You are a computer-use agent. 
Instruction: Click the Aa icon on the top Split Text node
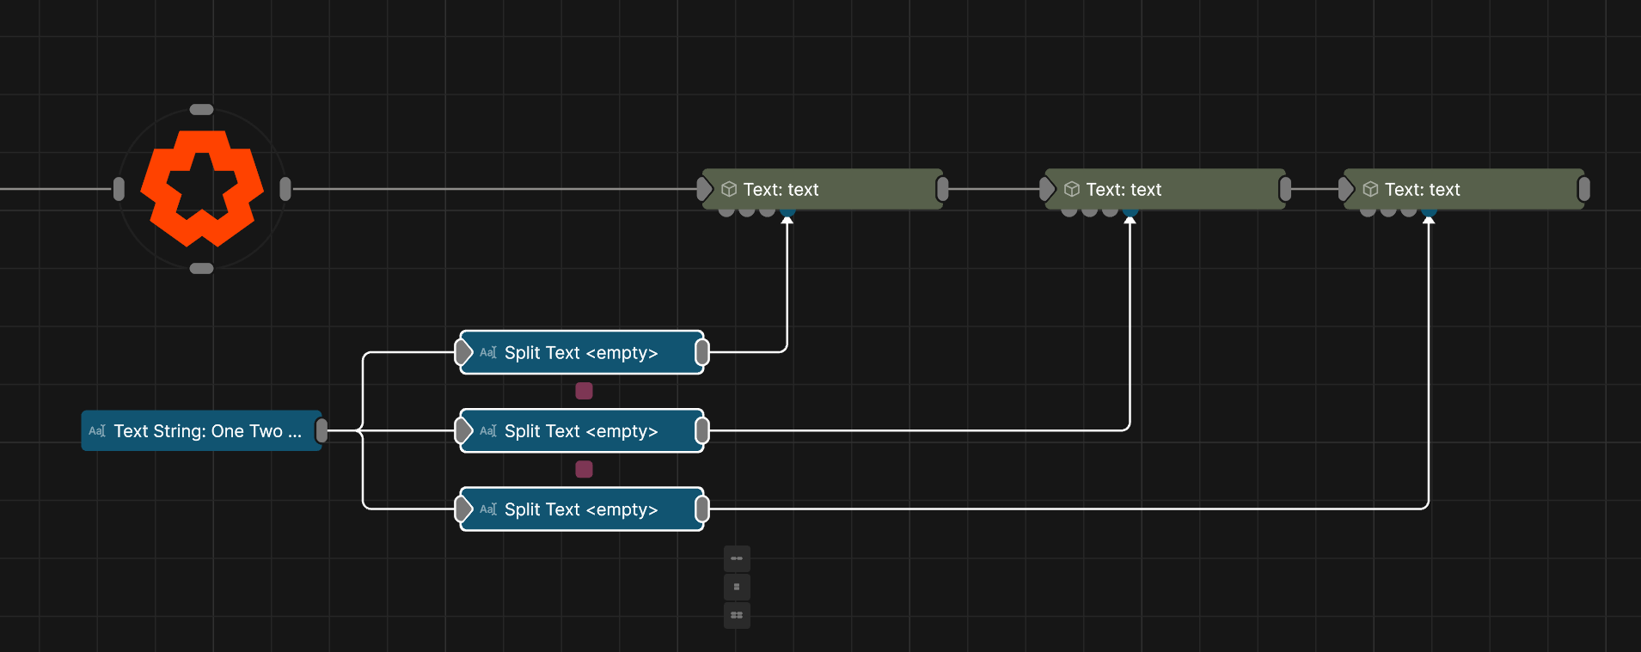(488, 352)
